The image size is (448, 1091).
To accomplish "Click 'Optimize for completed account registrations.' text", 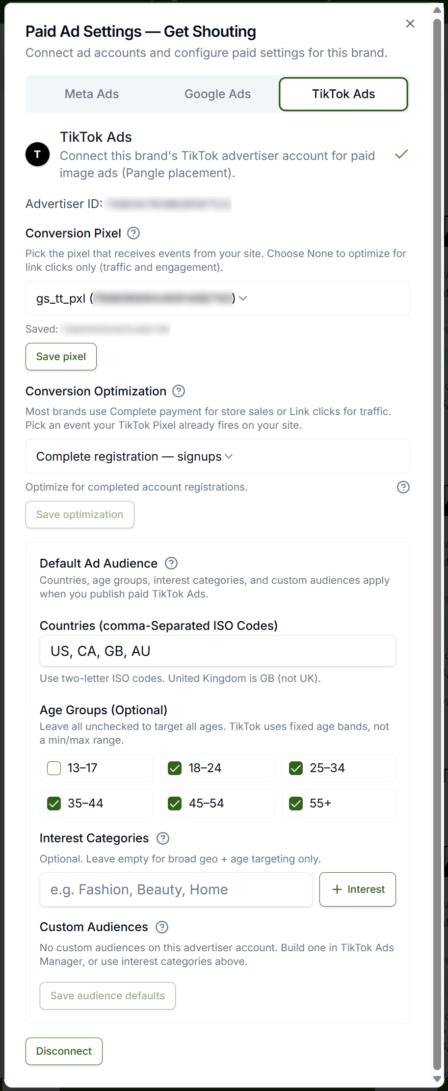I will pyautogui.click(x=136, y=487).
